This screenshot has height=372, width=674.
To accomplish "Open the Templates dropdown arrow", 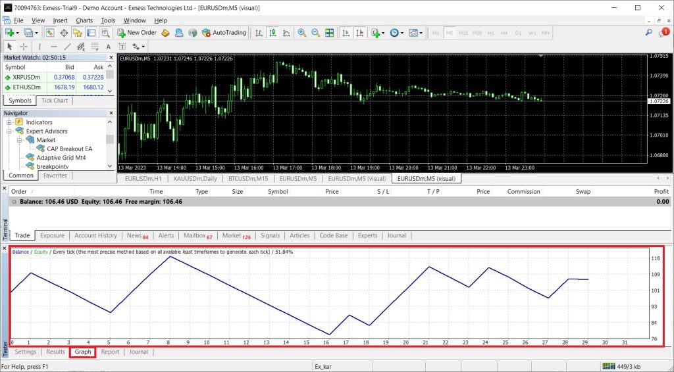I will click(x=421, y=33).
